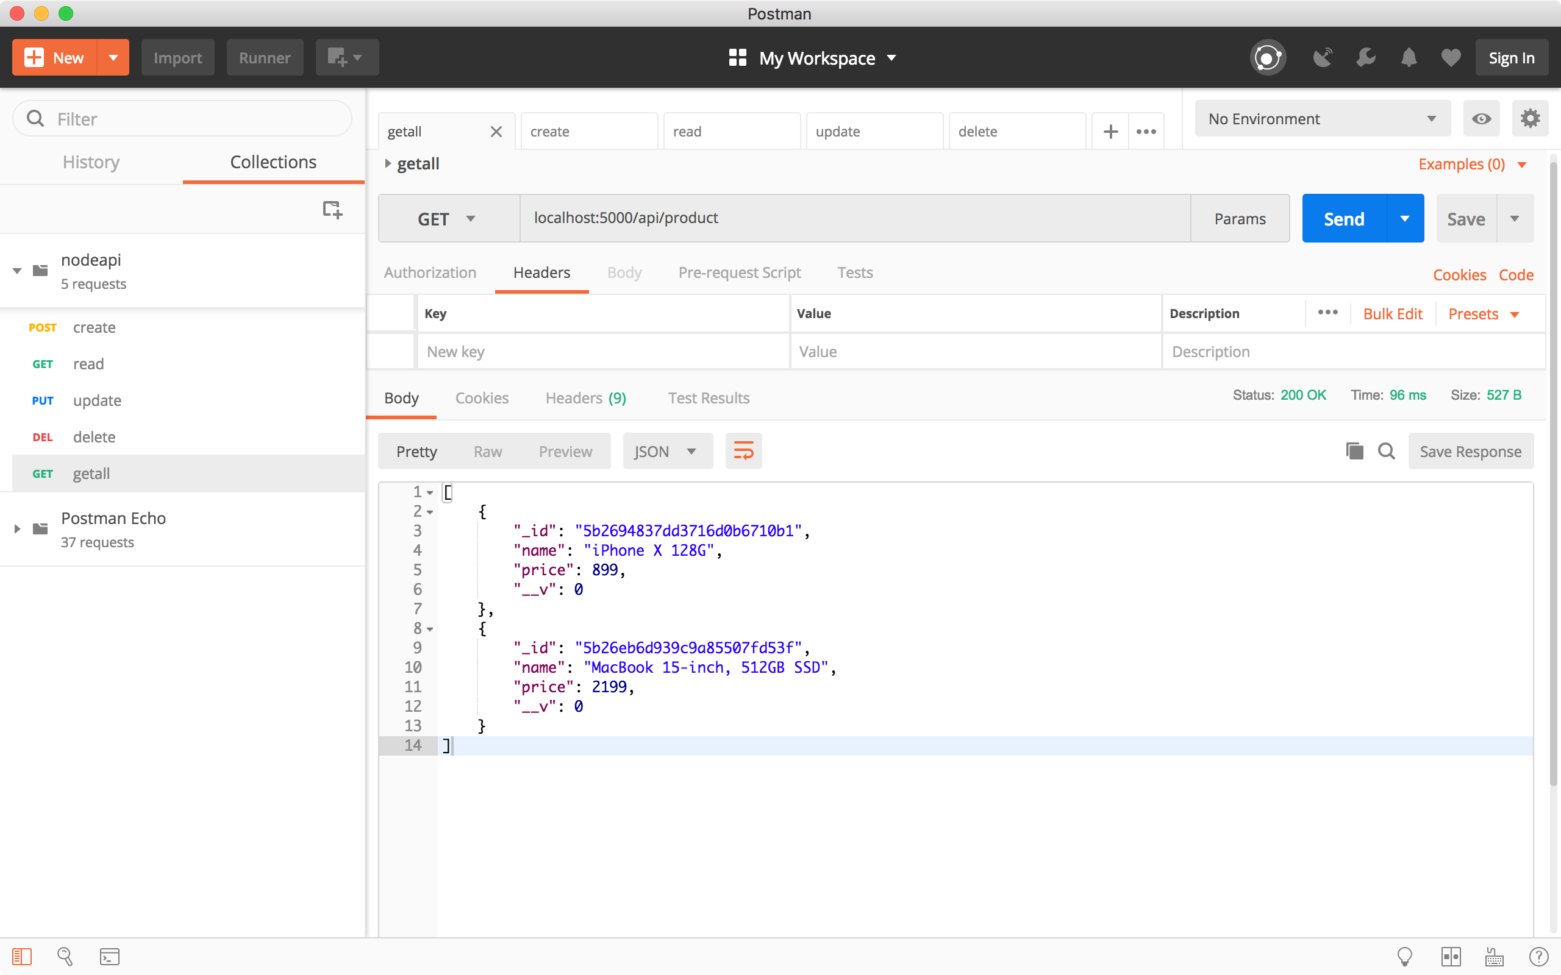Click the Params button
The width and height of the screenshot is (1561, 975).
pyautogui.click(x=1240, y=219)
